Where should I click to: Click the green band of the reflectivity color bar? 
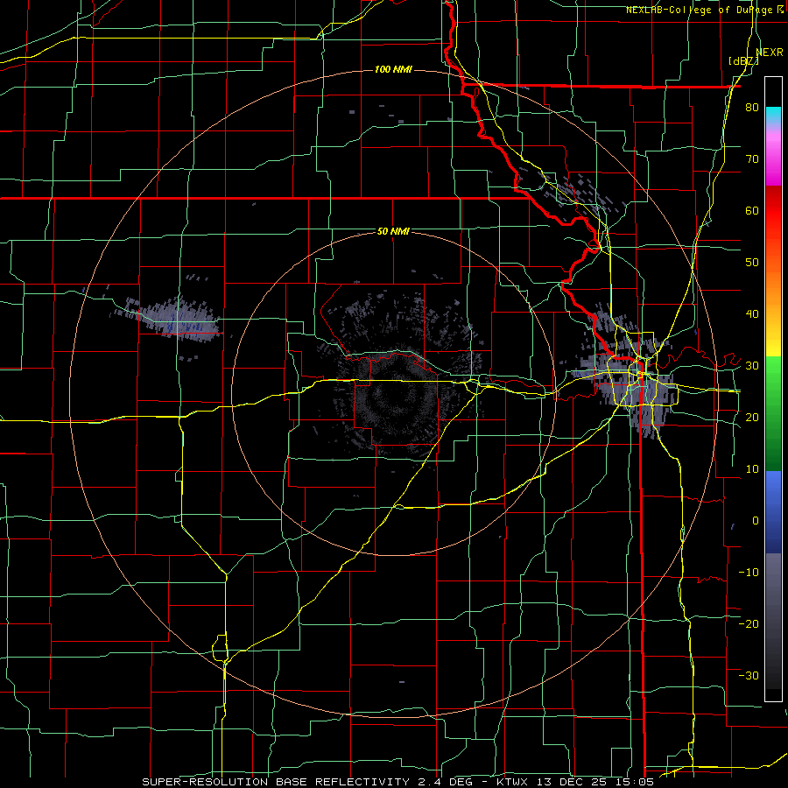pos(773,413)
